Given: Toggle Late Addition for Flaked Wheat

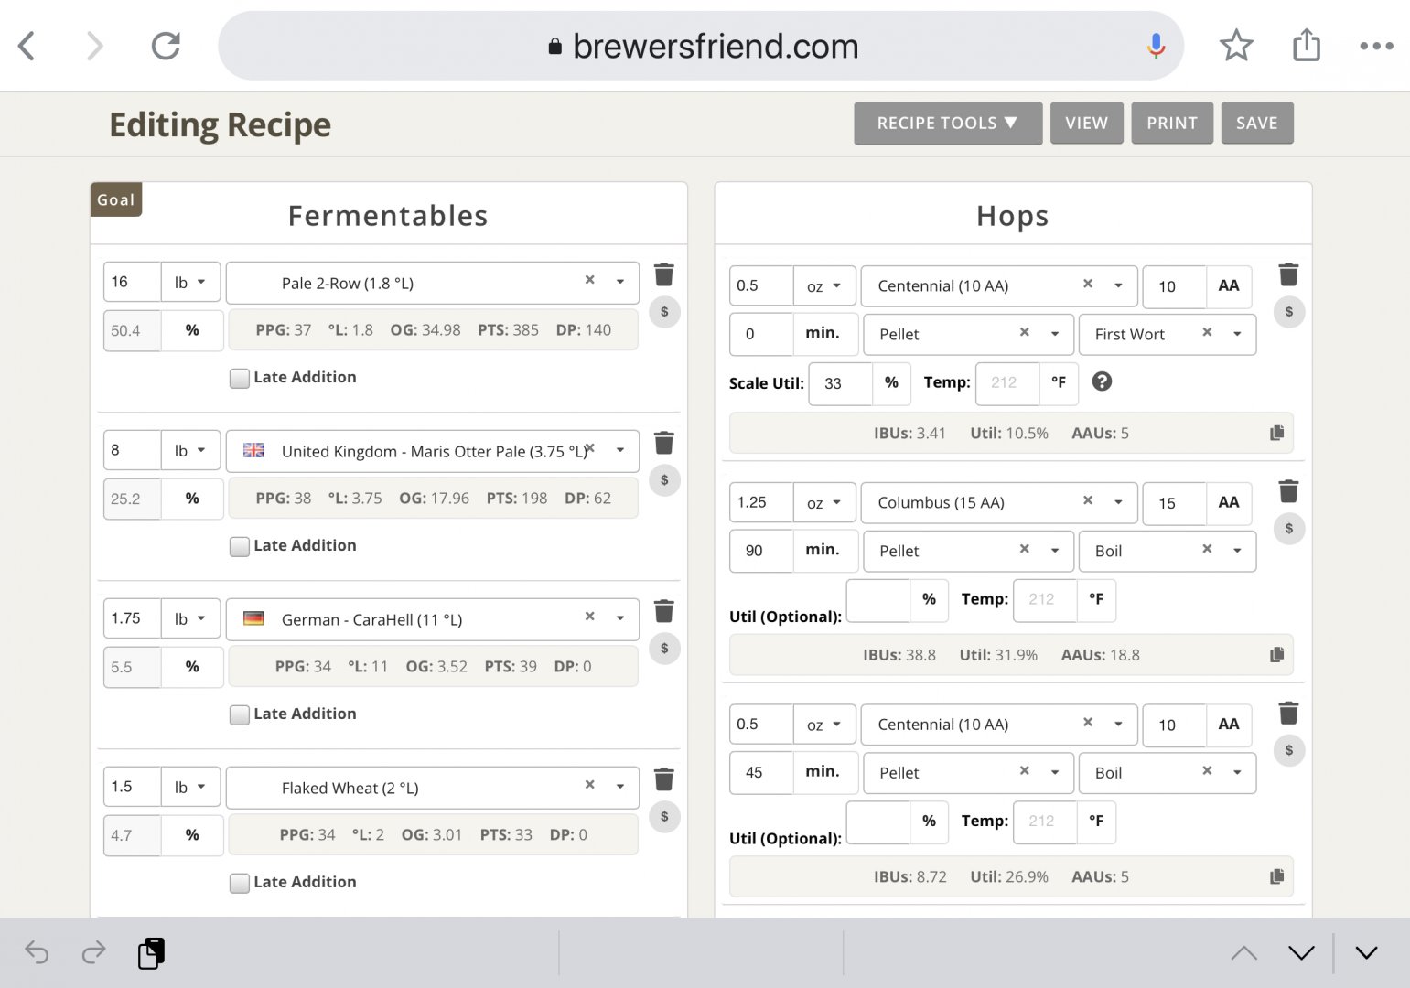Looking at the screenshot, I should pos(240,883).
